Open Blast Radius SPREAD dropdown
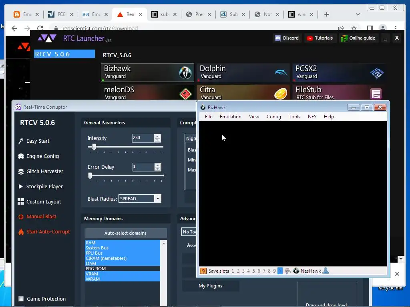The image size is (410, 307). coord(158,199)
